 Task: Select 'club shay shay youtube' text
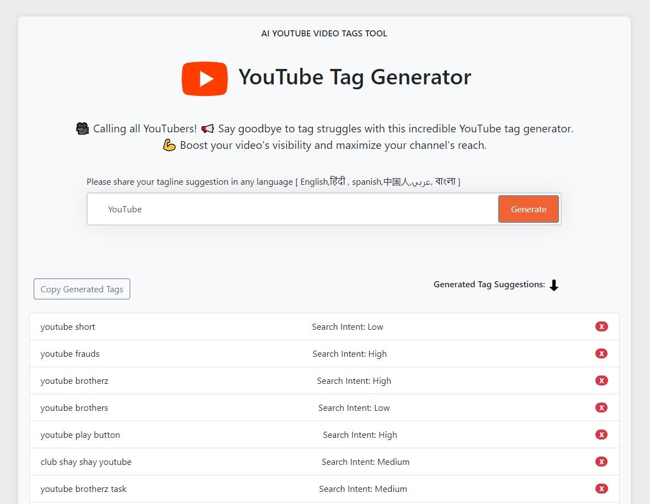[x=86, y=462]
